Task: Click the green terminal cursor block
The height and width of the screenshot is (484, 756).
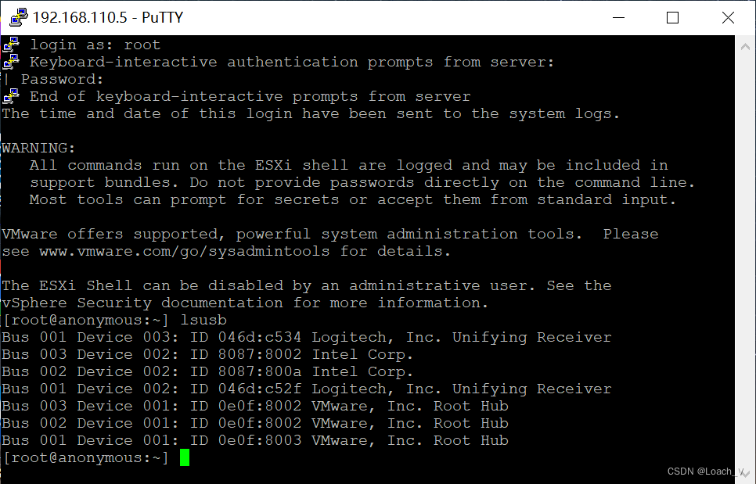Action: coord(185,457)
